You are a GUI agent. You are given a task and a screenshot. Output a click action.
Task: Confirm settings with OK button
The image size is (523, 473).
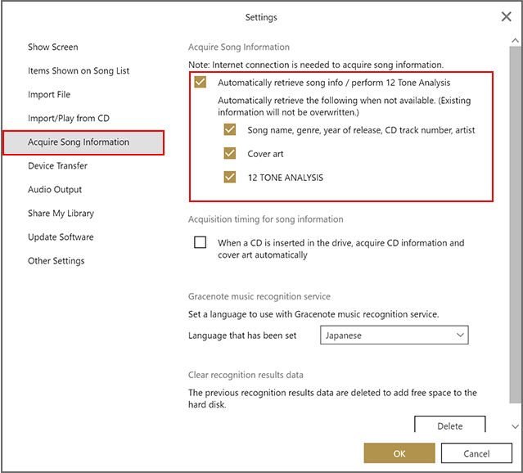(399, 453)
